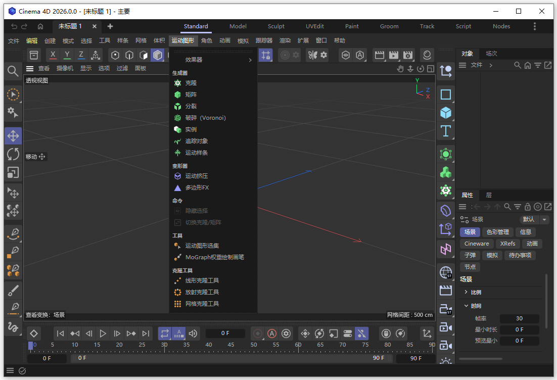Open the 色彩管理 attributes page
This screenshot has height=380, width=557.
(498, 232)
